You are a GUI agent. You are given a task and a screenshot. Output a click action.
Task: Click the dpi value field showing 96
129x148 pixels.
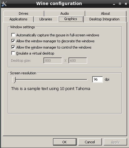[x=97, y=79]
